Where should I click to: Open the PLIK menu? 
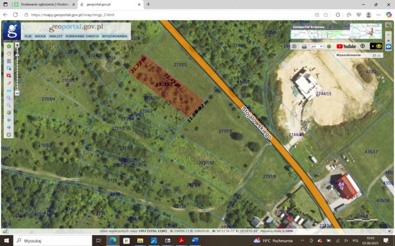[x=28, y=36]
